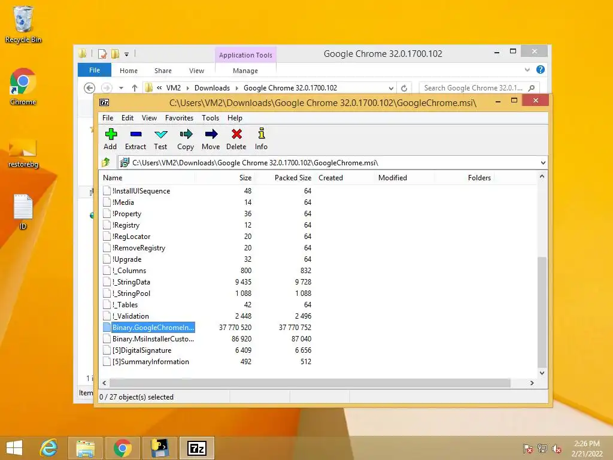The height and width of the screenshot is (460, 613).
Task: Click the VM2 breadcrumb in Explorer
Action: click(173, 88)
